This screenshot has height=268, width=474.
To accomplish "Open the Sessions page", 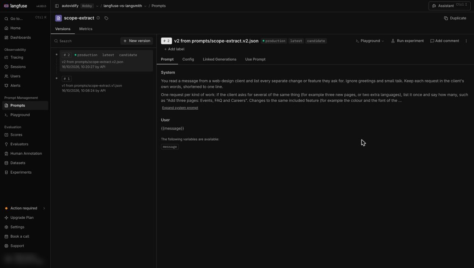I will click(x=25, y=67).
